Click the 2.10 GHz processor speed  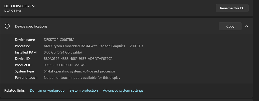coord(136,46)
